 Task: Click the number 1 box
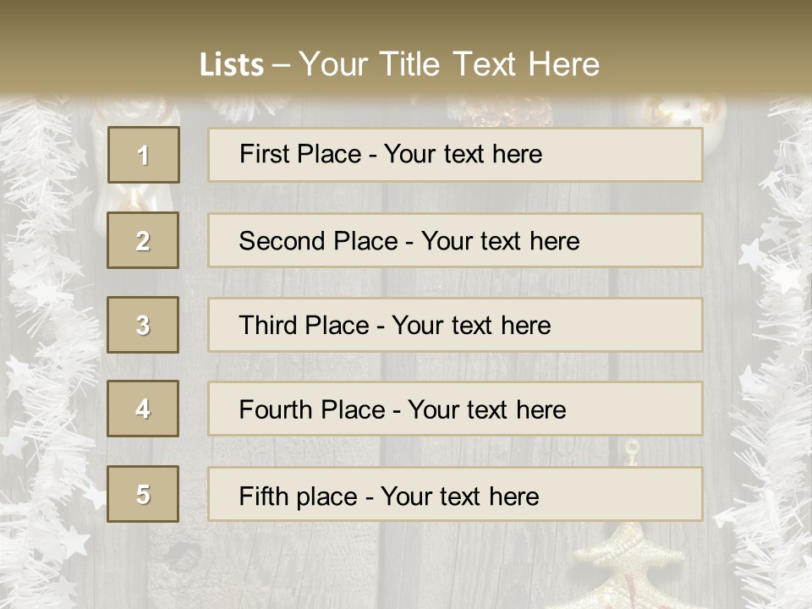[144, 155]
